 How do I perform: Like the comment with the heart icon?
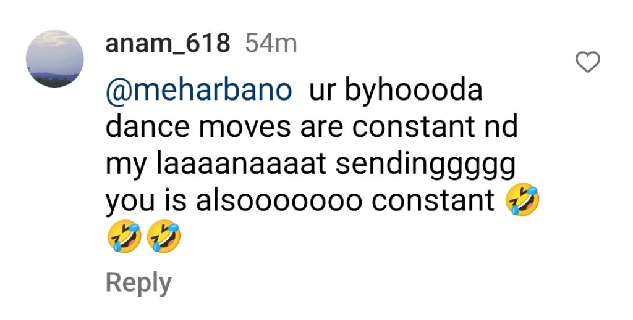[x=587, y=62]
